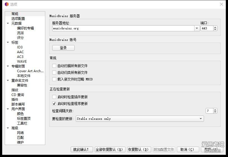
Task: Click 取消 (C) button
Action: 188,149
